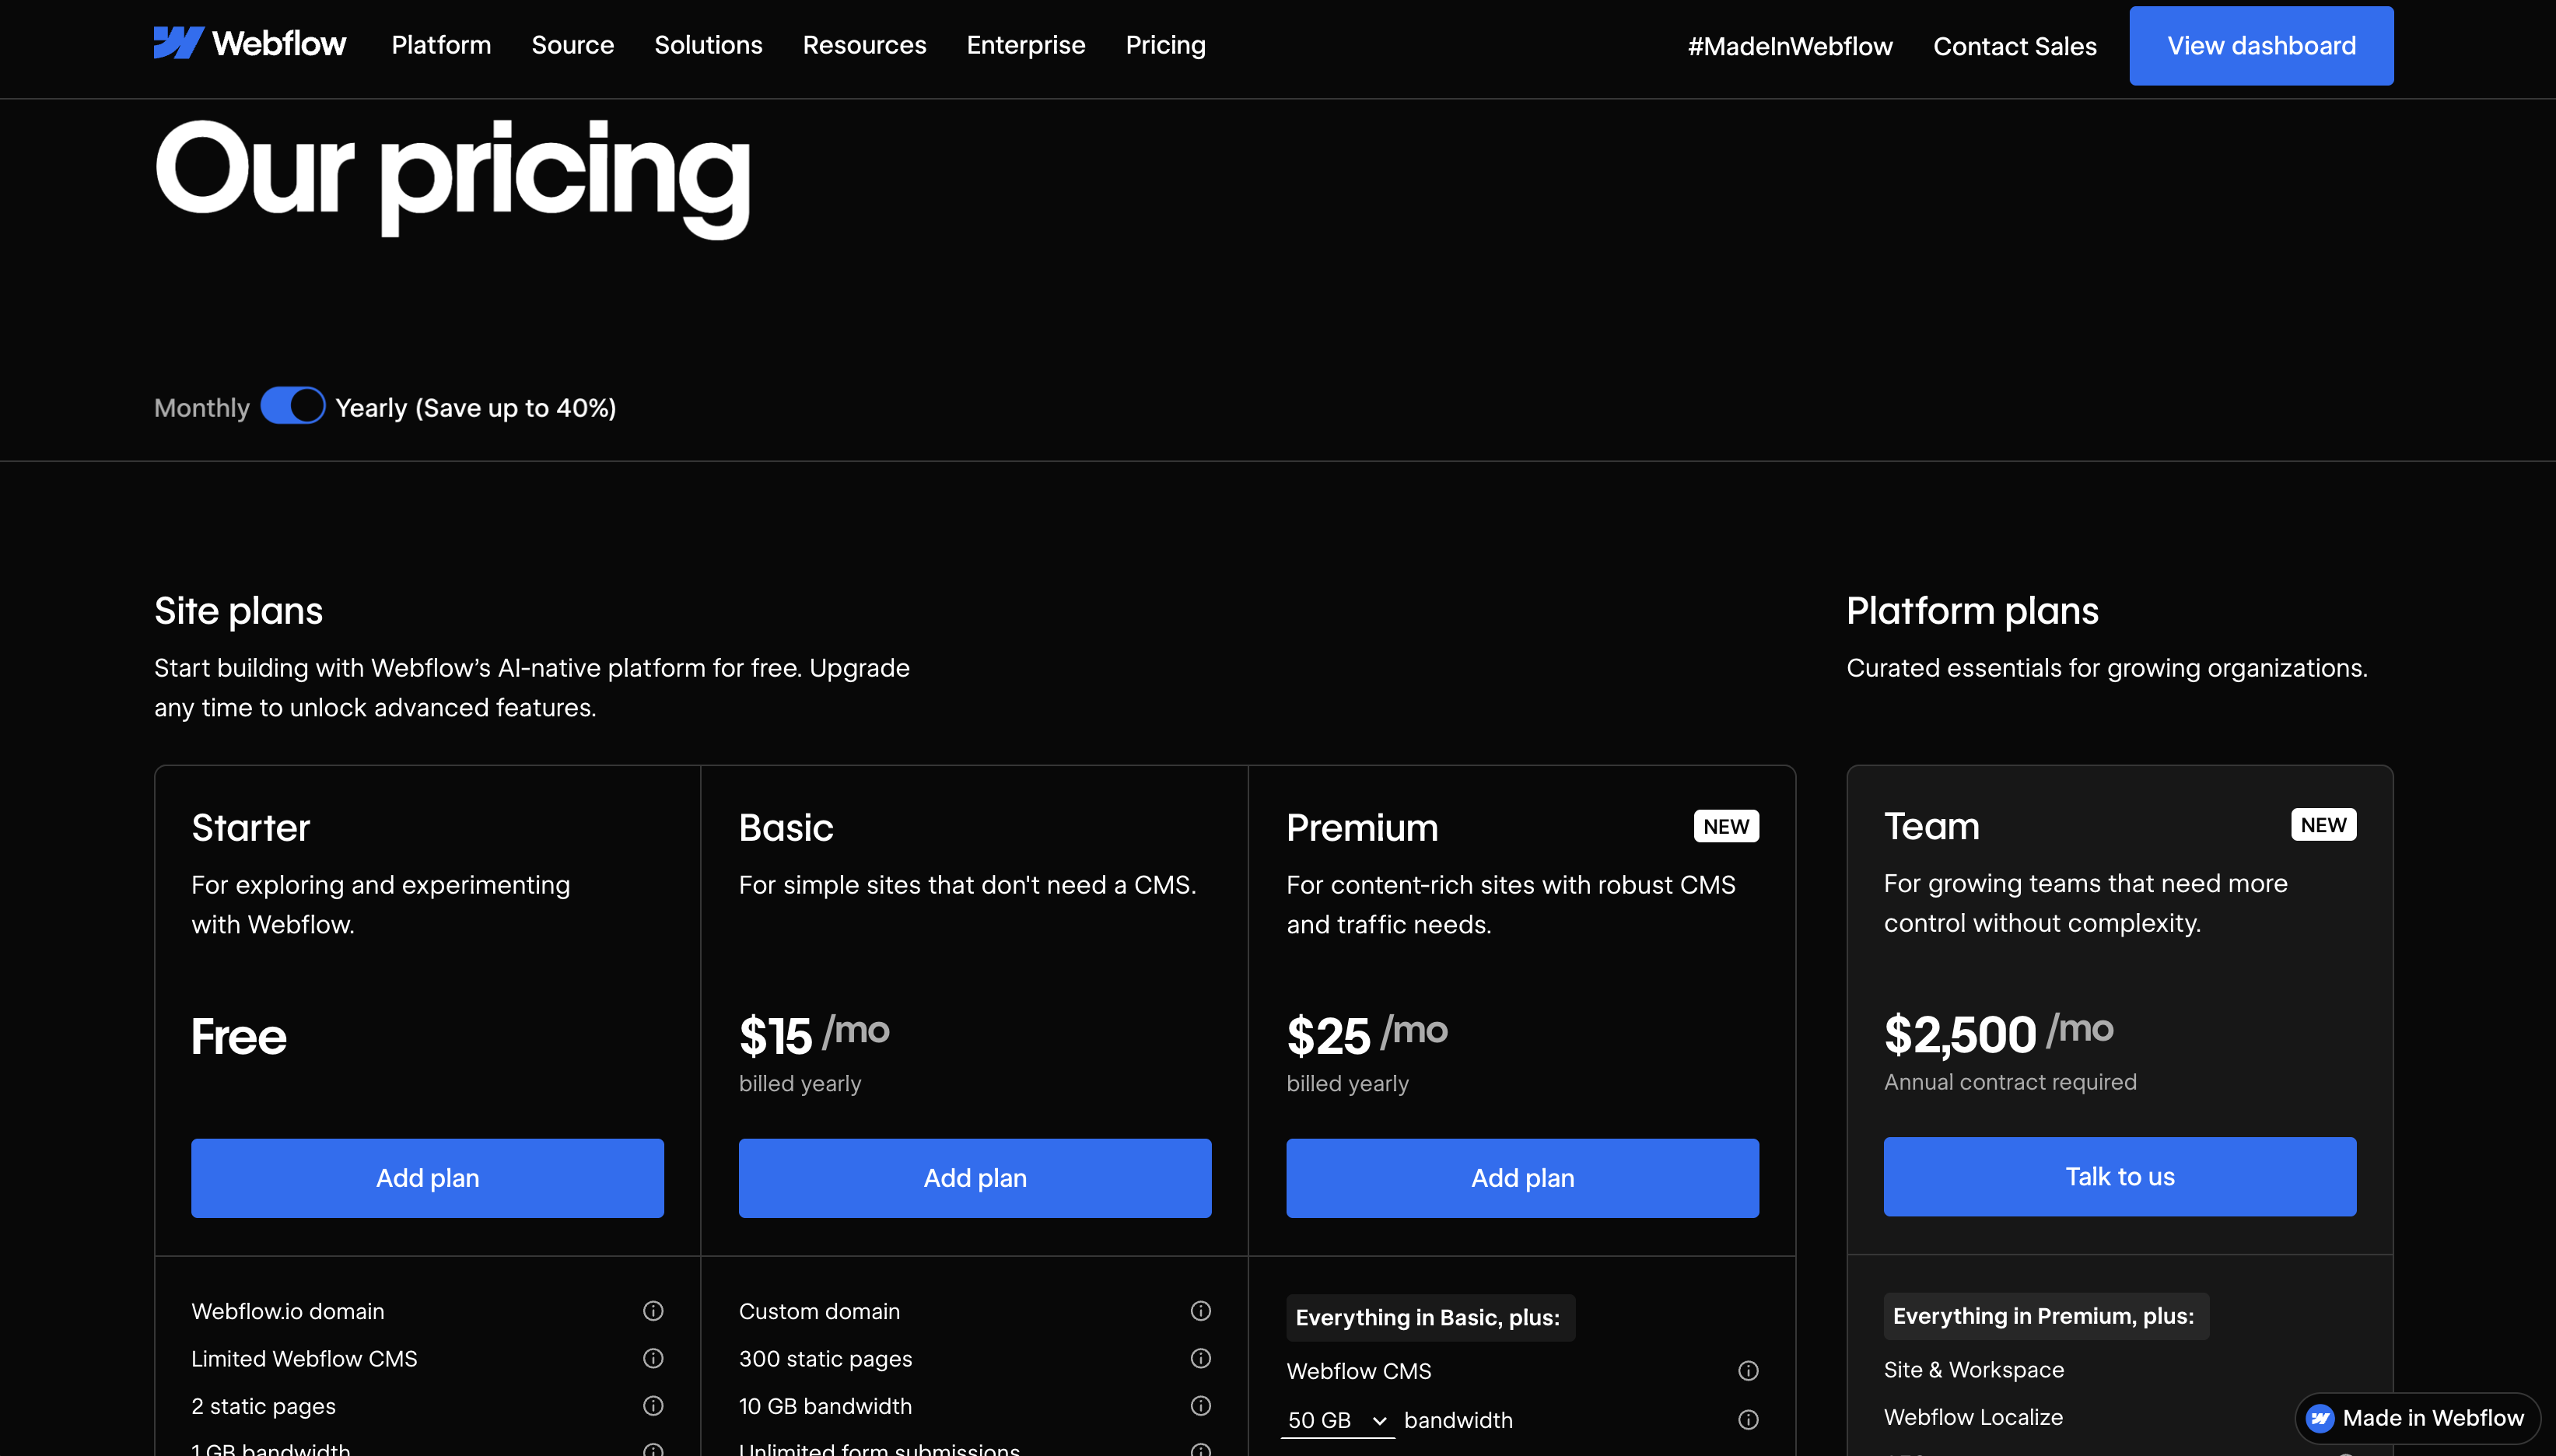Toggle the Monthly/Yearly billing switch
Viewport: 2556px width, 1456px height.
[x=293, y=406]
